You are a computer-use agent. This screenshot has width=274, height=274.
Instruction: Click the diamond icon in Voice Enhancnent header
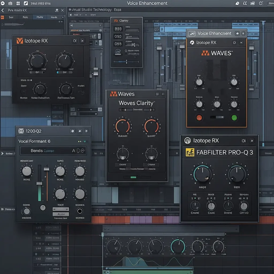coord(237,33)
